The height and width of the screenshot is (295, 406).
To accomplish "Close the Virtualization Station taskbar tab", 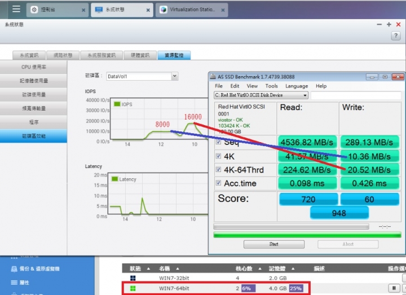I will point(223,10).
